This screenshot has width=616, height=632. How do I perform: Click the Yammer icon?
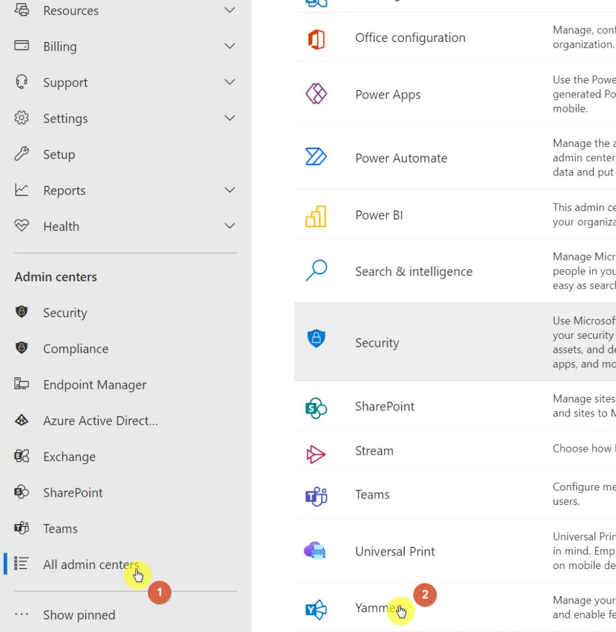[316, 609]
